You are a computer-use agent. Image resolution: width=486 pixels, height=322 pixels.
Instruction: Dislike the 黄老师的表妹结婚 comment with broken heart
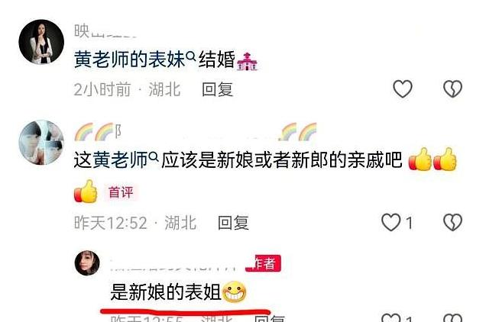pos(452,89)
